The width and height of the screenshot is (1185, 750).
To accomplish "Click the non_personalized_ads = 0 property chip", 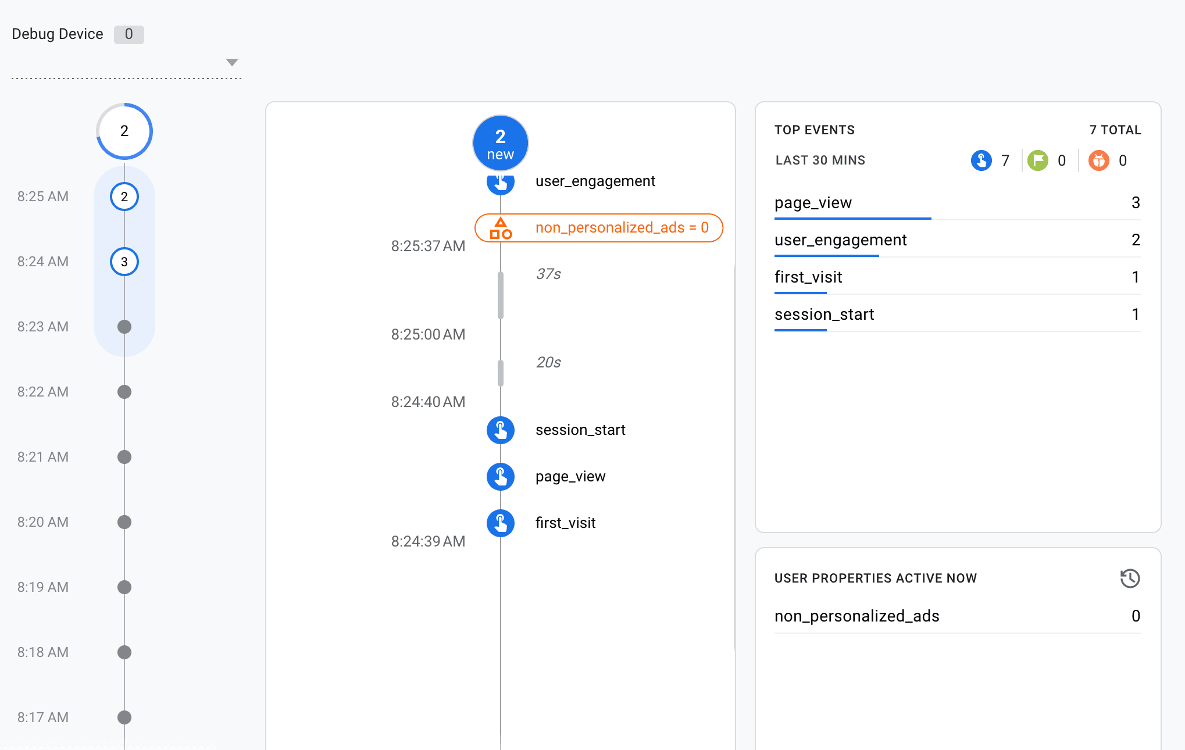I will point(621,228).
